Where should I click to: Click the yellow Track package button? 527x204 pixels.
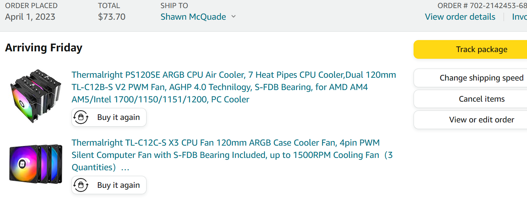[x=470, y=49]
